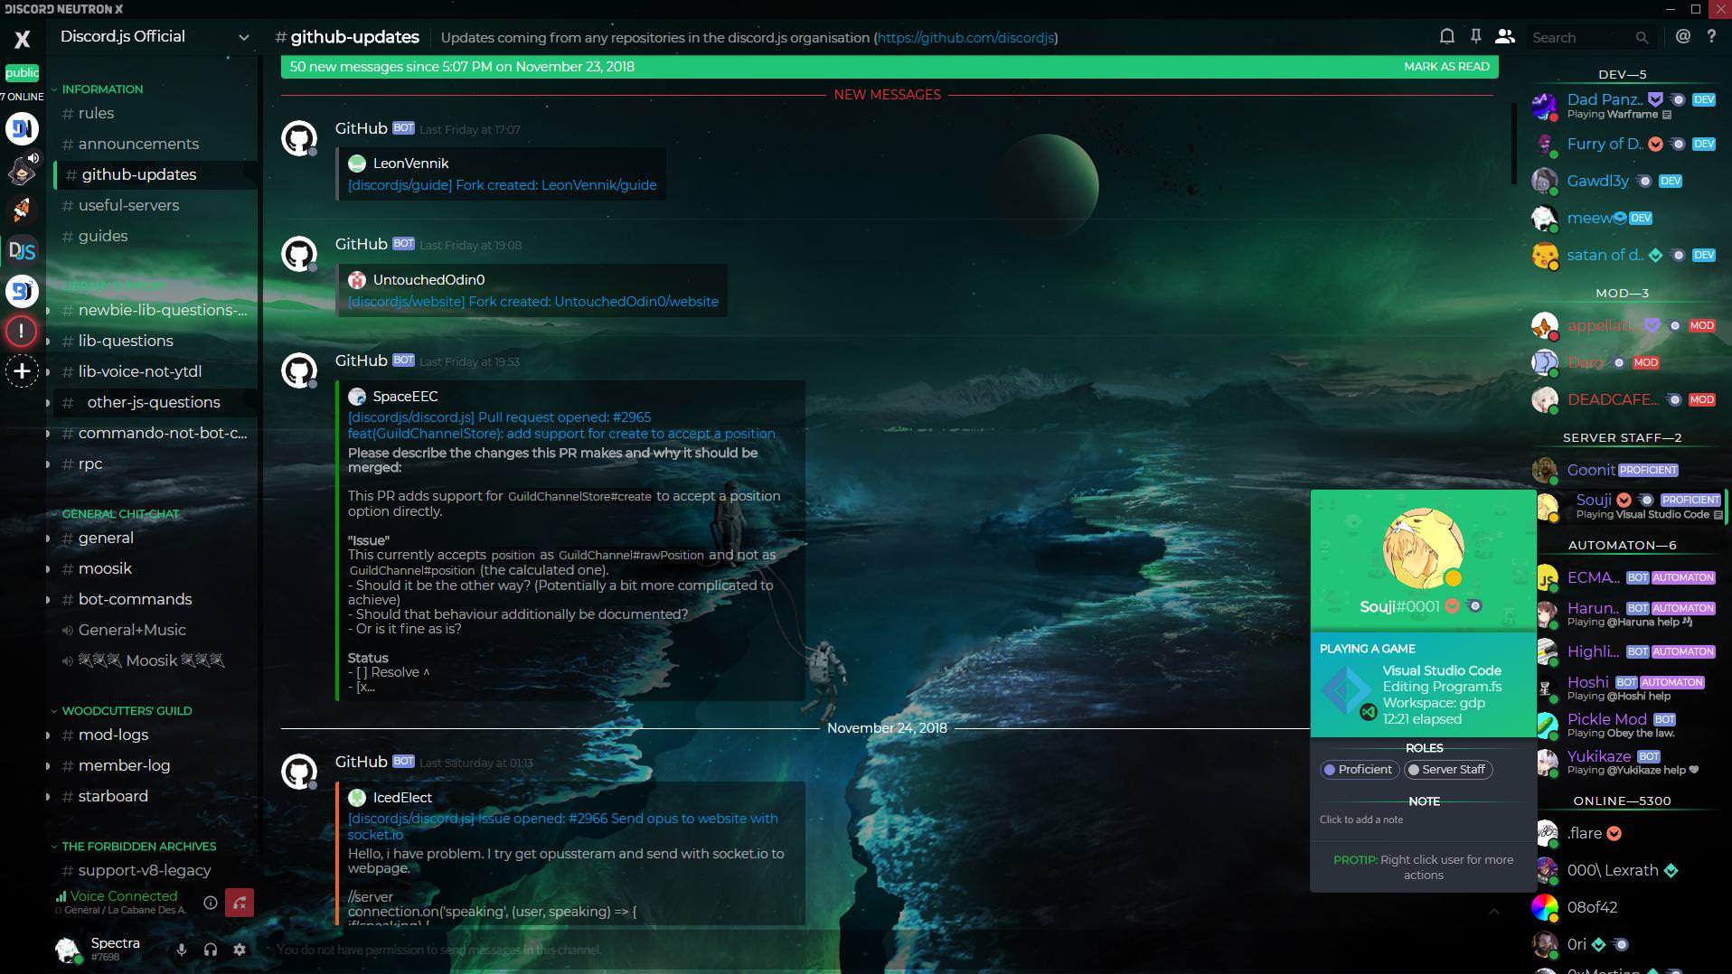Open Fork created: LeonVennik/guide link
Image resolution: width=1732 pixels, height=974 pixels.
click(503, 185)
